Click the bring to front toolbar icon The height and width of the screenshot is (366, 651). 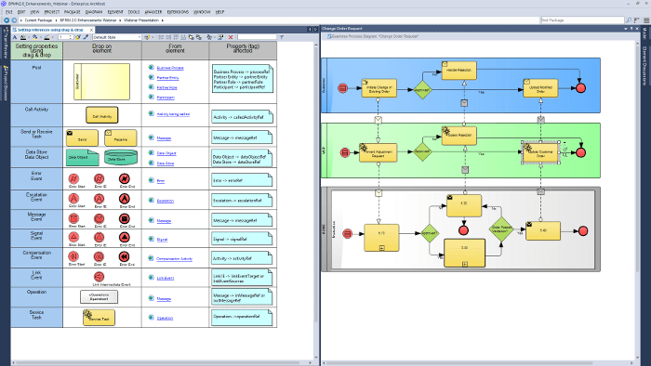(191, 37)
